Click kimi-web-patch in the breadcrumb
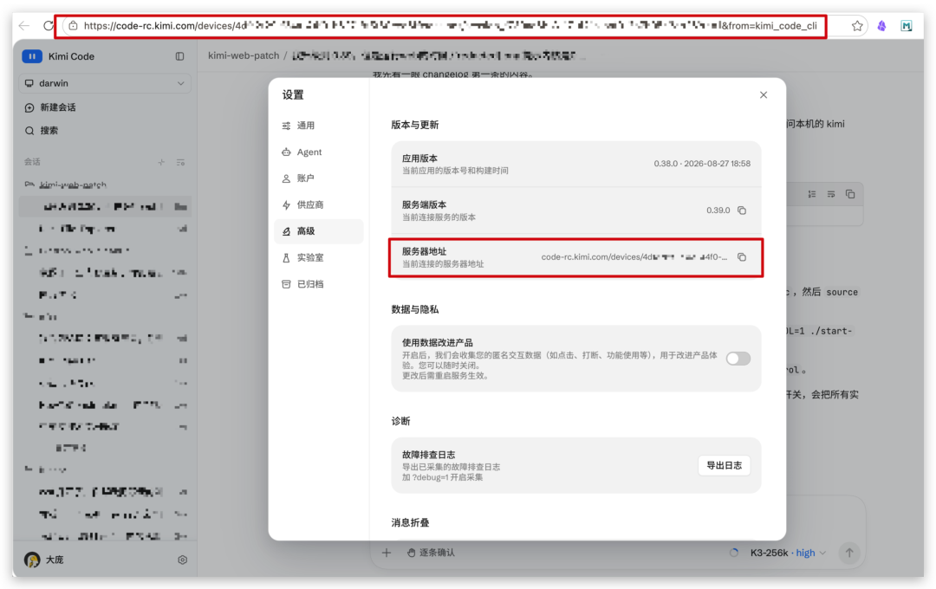936x589 pixels. point(244,55)
